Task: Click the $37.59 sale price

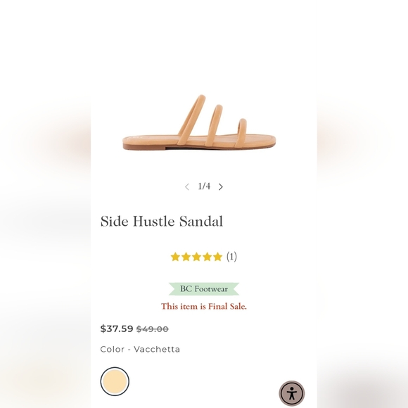Action: [x=117, y=329]
